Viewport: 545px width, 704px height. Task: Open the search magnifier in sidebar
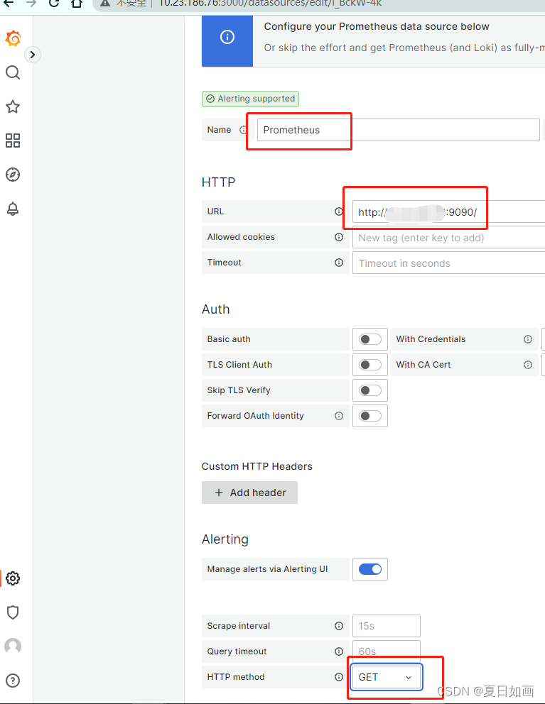point(13,72)
